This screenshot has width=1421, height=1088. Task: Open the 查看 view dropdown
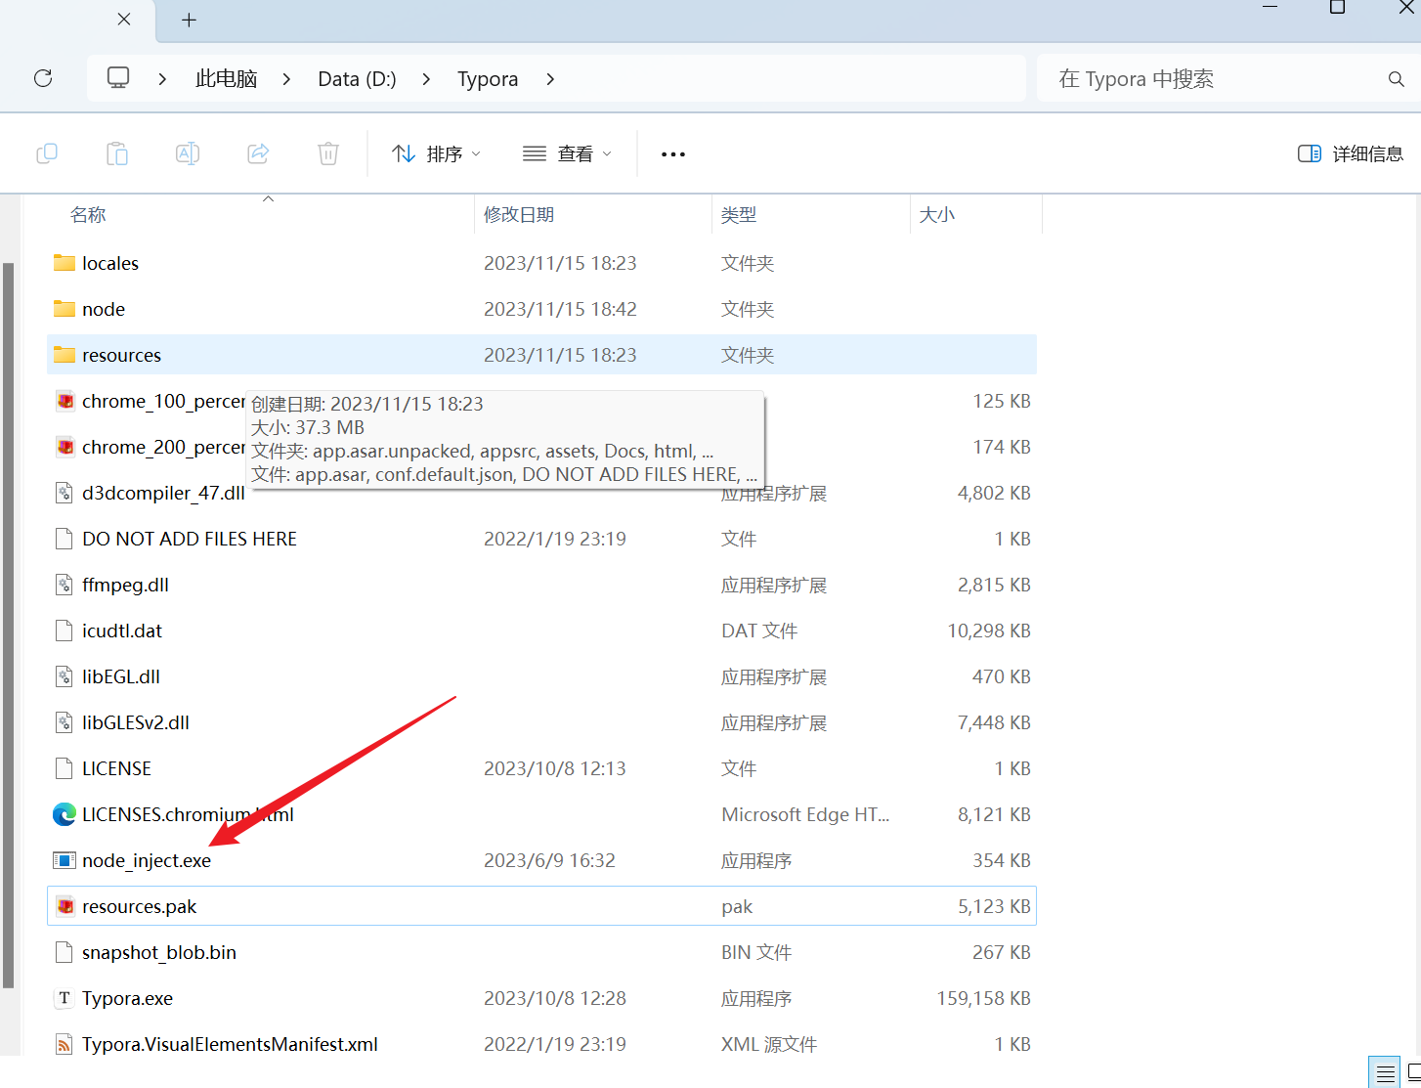(567, 153)
